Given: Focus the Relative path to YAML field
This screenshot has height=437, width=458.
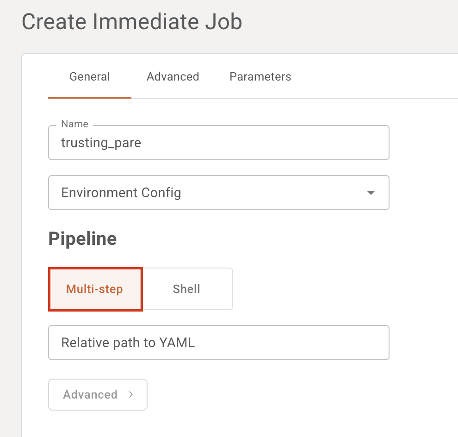Looking at the screenshot, I should 218,343.
